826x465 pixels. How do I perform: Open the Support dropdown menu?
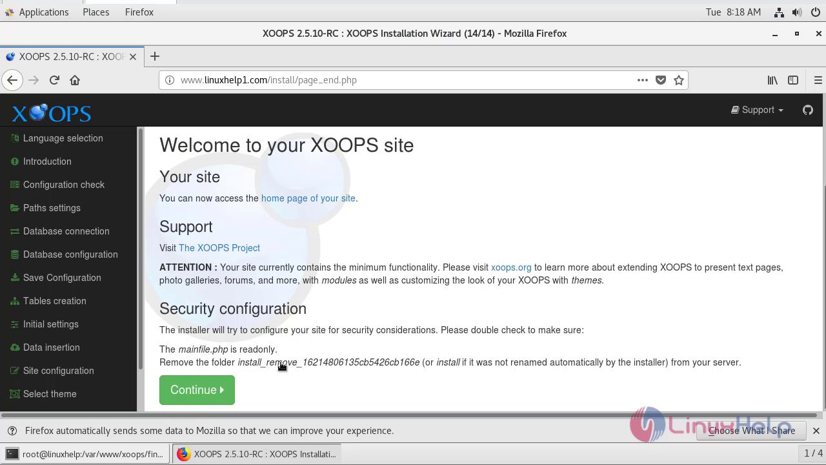[757, 110]
